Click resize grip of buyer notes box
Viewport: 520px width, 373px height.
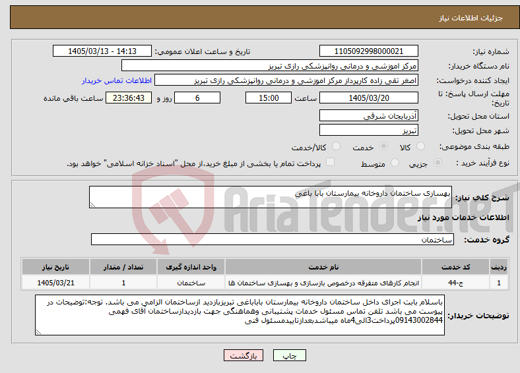click(38, 332)
